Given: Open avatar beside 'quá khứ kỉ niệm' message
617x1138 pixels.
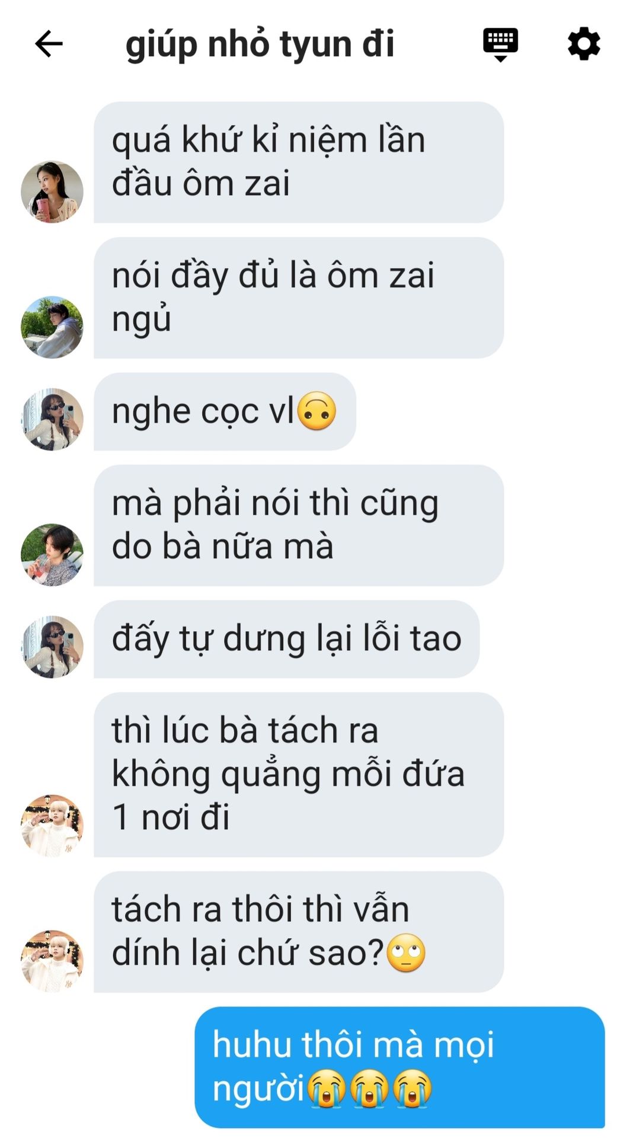Looking at the screenshot, I should (x=52, y=191).
